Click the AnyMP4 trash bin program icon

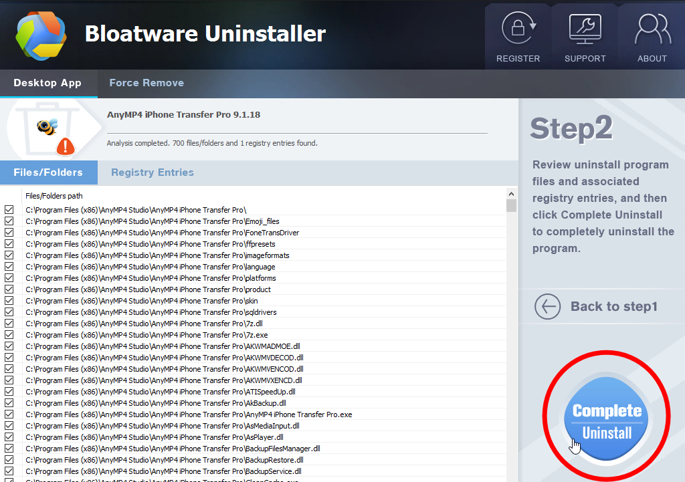(x=48, y=128)
